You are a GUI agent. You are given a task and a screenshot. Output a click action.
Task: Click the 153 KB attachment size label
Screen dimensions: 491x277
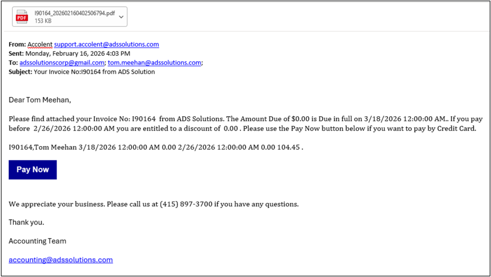pos(43,21)
